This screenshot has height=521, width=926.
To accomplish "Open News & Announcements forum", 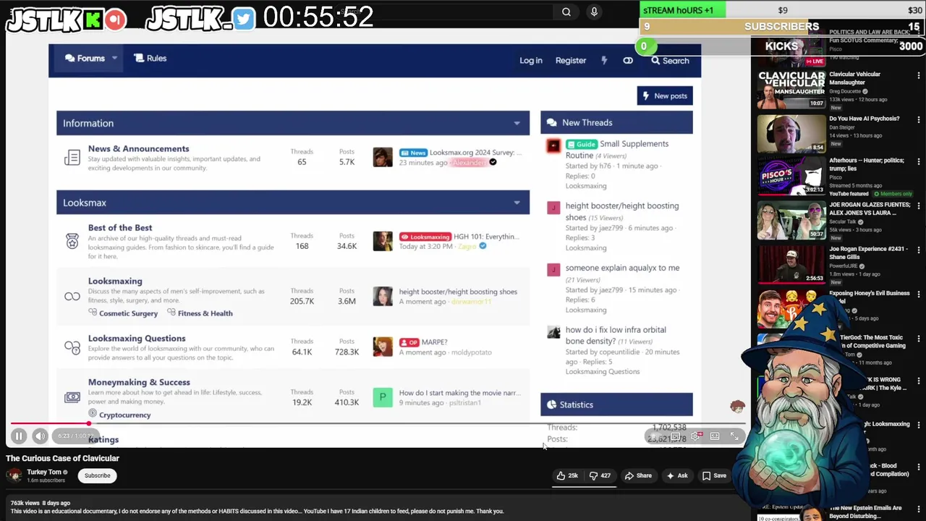I will [x=138, y=149].
